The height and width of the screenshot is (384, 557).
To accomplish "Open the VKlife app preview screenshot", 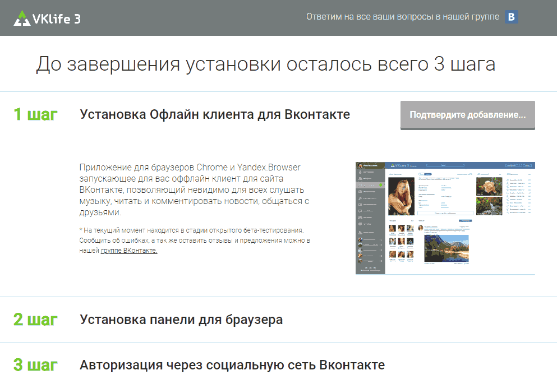I will pyautogui.click(x=445, y=218).
